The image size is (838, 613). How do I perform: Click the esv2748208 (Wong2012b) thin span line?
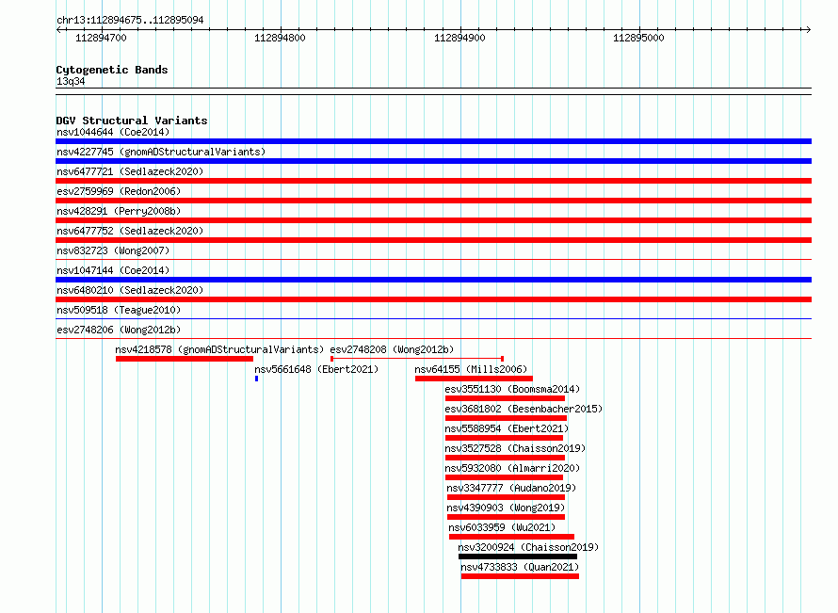click(417, 359)
